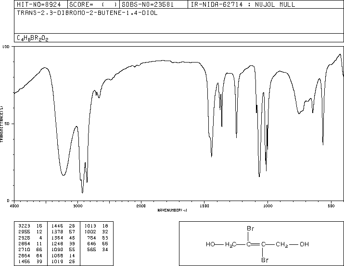Click the molecular formula C4H6BR2O2

[32, 38]
